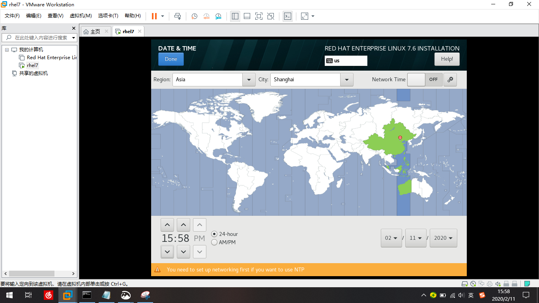539x303 pixels.
Task: Open stretch options dropdown arrow
Action: [x=313, y=16]
